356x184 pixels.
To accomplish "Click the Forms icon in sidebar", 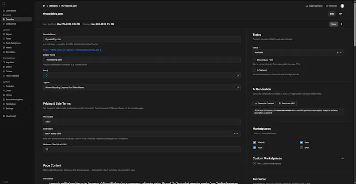I will coord(4,95).
